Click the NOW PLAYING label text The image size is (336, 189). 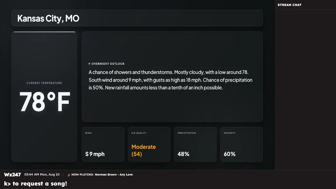coord(82,175)
